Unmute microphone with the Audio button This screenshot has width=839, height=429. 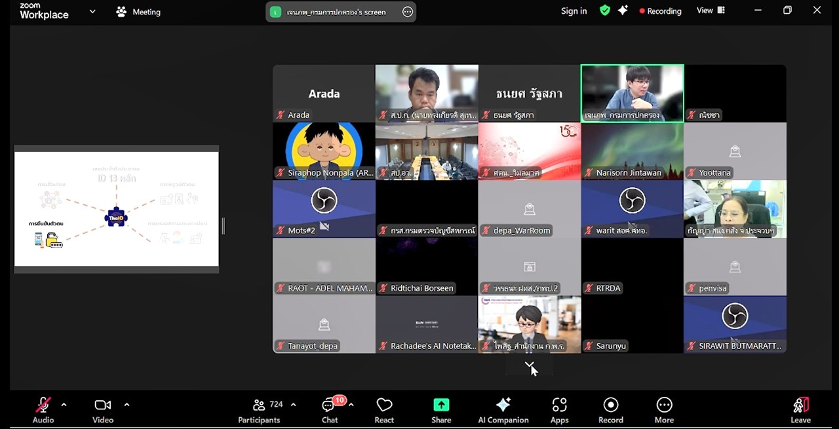[x=43, y=410]
